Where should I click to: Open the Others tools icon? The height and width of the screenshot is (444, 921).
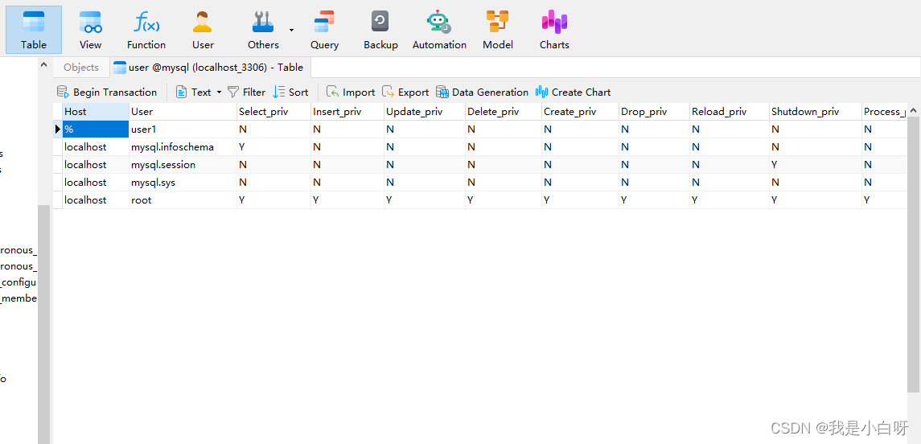(x=263, y=30)
